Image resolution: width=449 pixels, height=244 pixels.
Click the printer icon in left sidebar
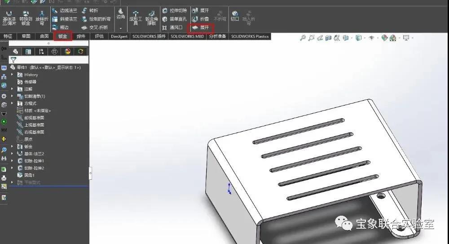(4, 178)
